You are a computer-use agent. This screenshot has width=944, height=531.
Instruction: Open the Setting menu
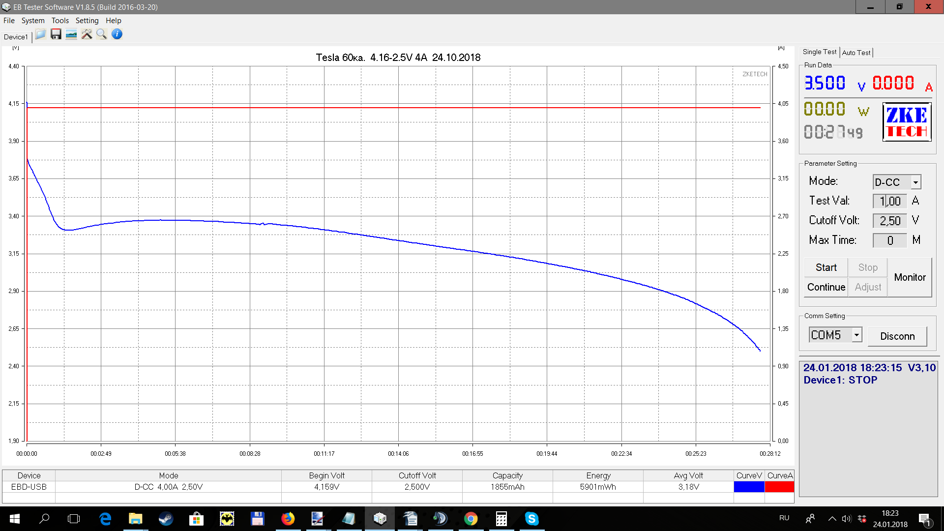(87, 21)
